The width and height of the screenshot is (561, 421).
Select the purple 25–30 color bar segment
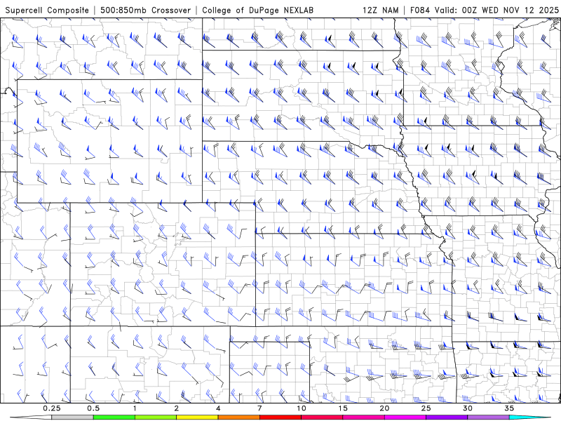447,417
